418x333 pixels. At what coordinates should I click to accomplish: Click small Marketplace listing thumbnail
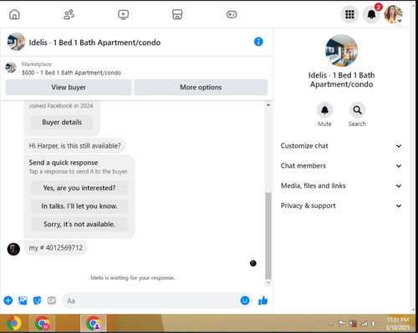[11, 68]
